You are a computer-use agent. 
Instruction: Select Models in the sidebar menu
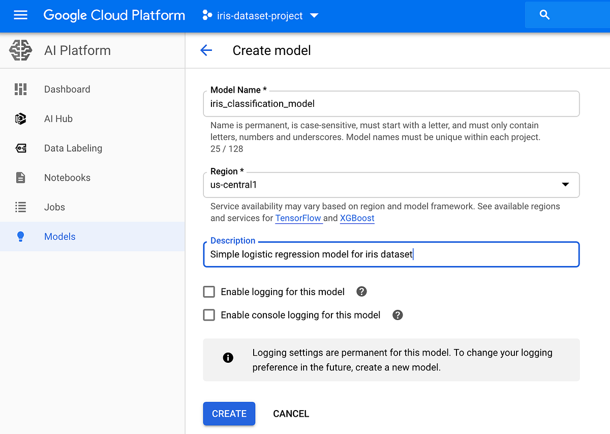click(x=59, y=237)
